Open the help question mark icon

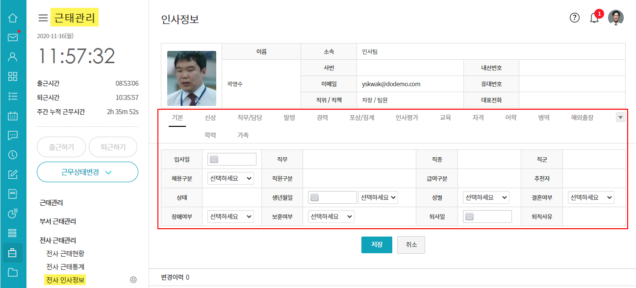(x=575, y=18)
